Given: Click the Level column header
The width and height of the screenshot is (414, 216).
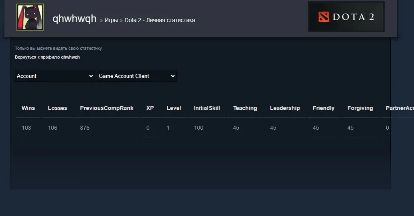Looking at the screenshot, I should [x=174, y=108].
